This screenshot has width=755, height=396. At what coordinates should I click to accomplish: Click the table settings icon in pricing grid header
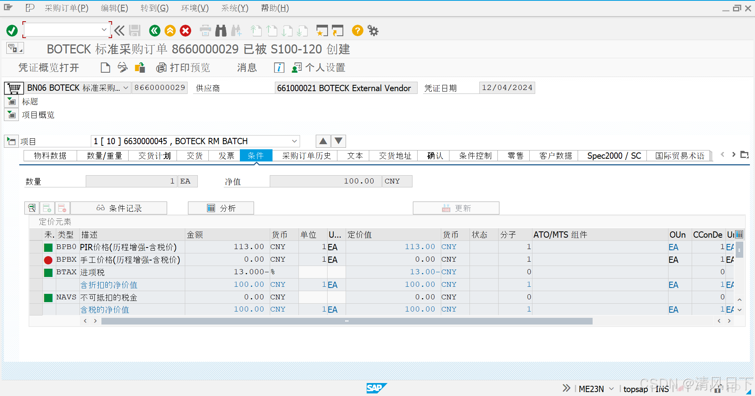739,235
